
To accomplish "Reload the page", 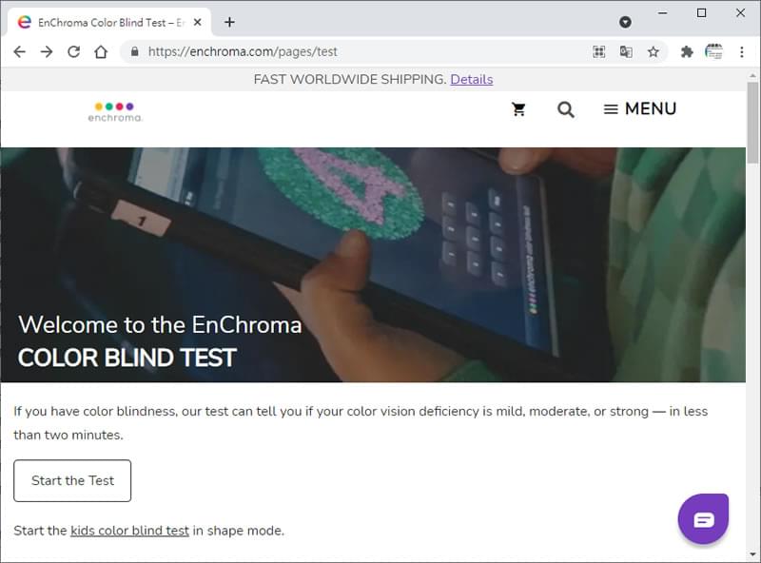I will pyautogui.click(x=74, y=51).
